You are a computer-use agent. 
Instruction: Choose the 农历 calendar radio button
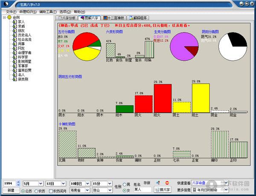click(x=36, y=191)
